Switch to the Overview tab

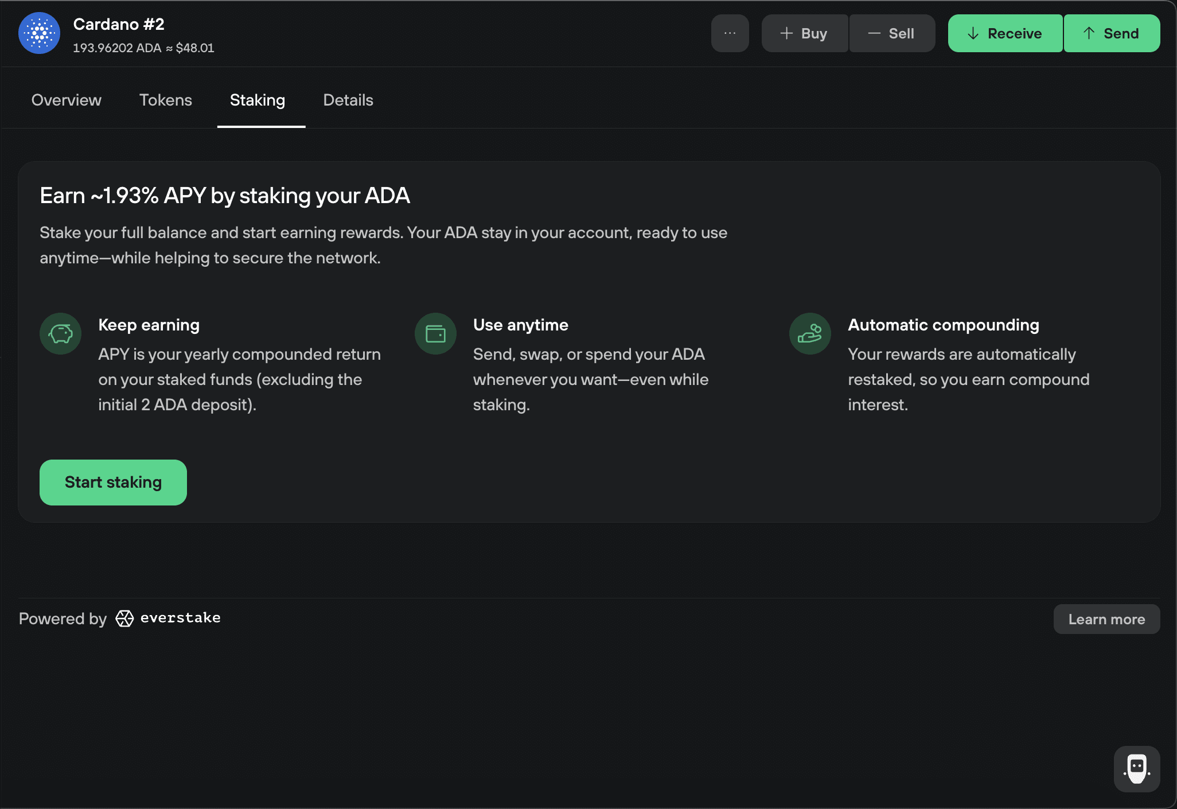click(x=67, y=100)
